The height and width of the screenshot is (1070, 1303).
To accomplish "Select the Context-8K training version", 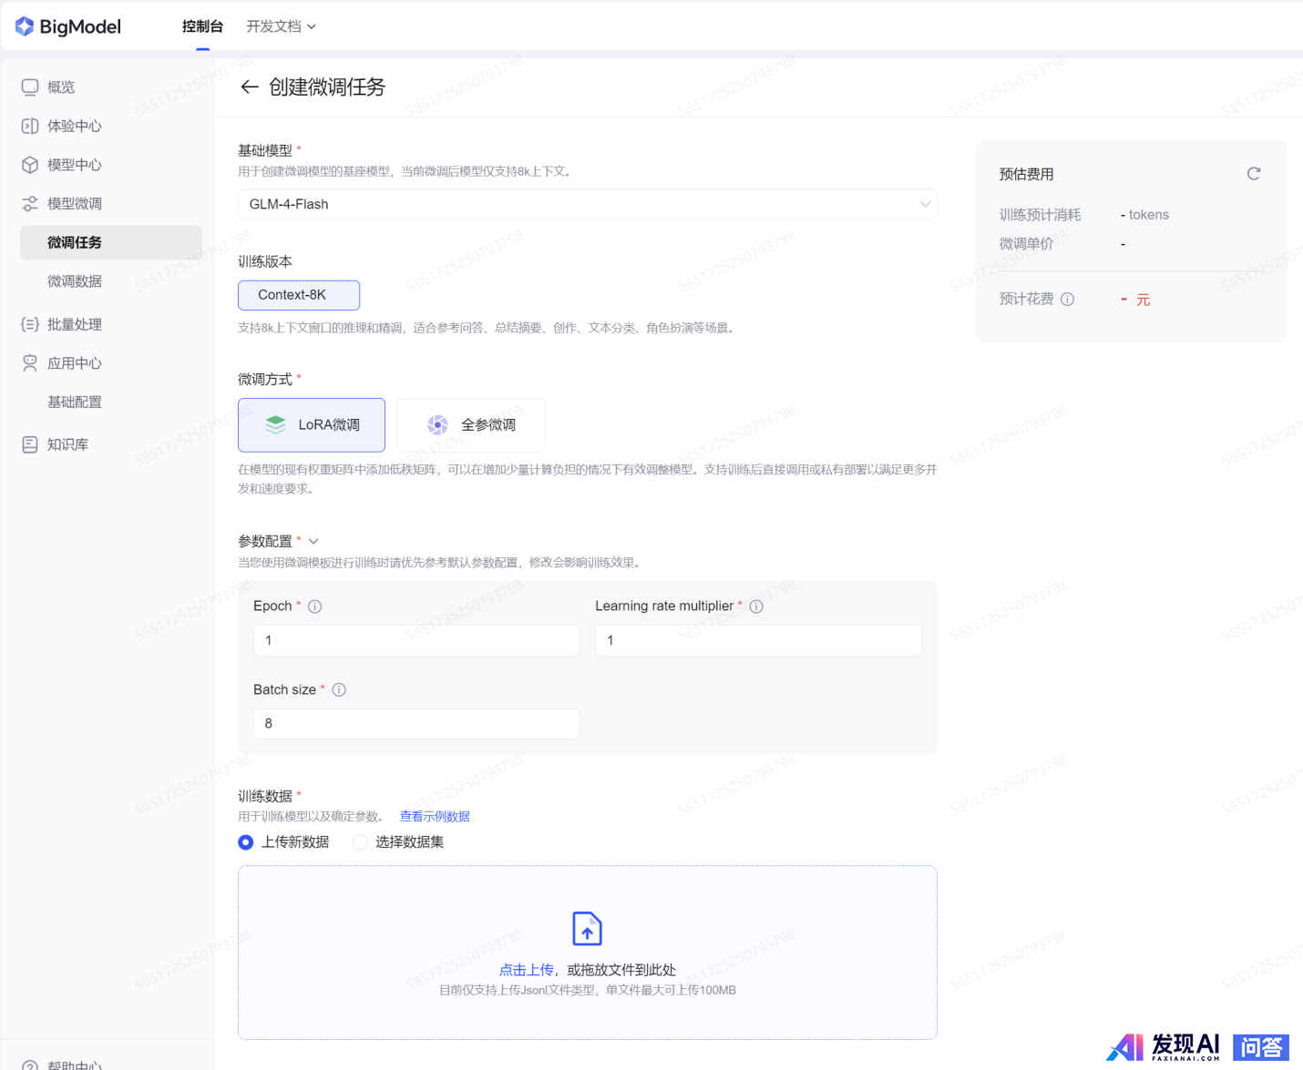I will [299, 295].
